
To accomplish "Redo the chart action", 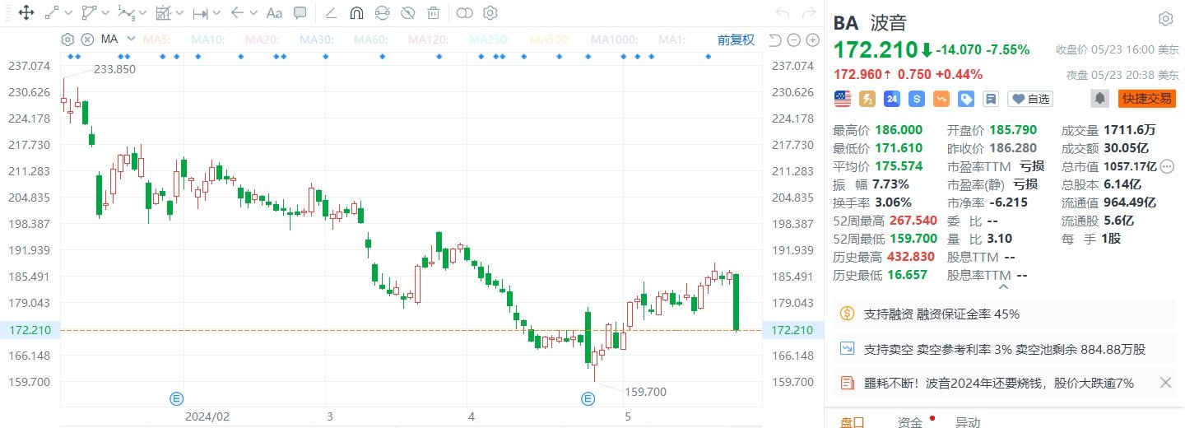I will [x=807, y=13].
